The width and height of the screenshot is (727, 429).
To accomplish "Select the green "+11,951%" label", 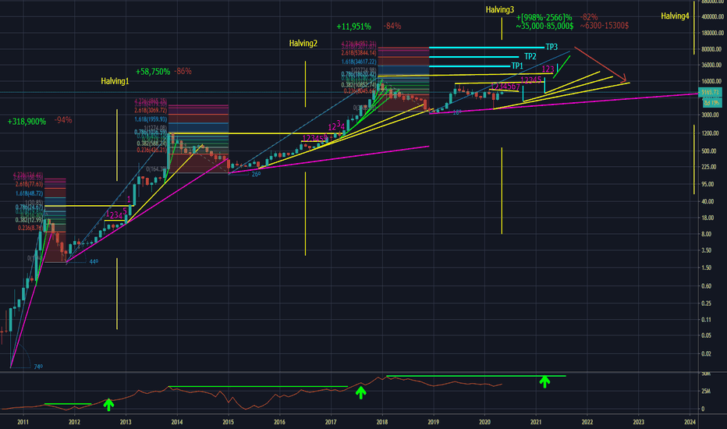I will click(x=353, y=27).
